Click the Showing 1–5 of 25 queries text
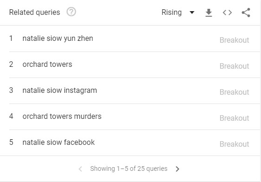 tap(129, 169)
